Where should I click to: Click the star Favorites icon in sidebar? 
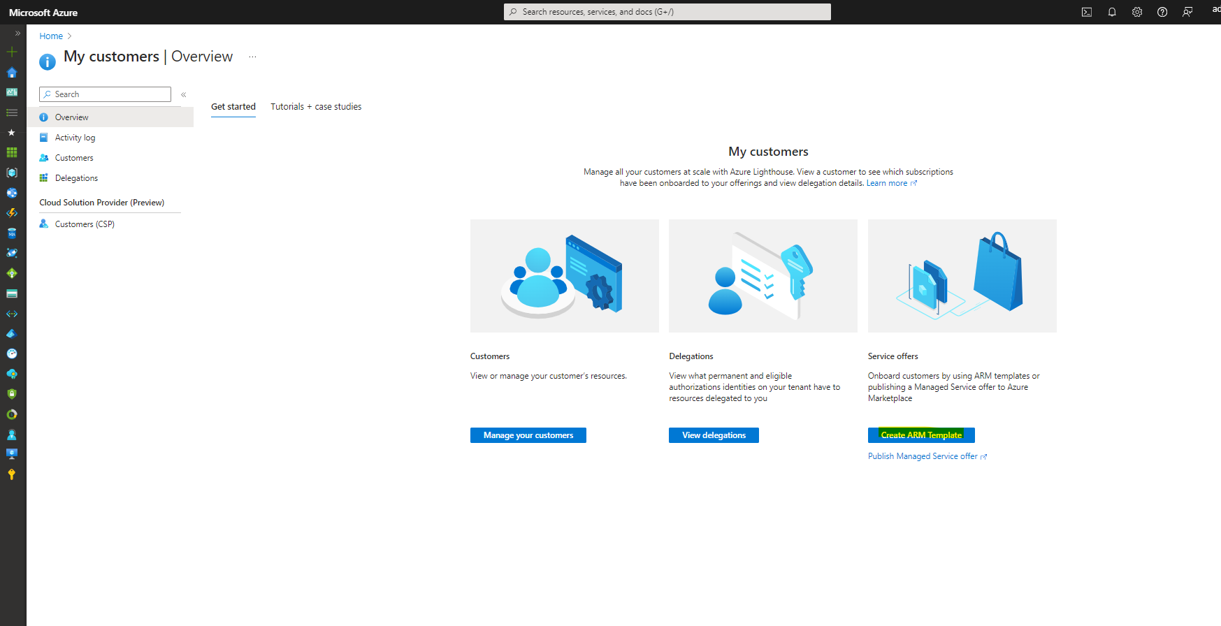click(x=12, y=132)
